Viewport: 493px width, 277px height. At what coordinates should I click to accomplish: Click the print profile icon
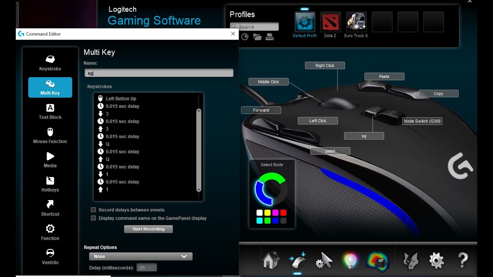coord(270,37)
